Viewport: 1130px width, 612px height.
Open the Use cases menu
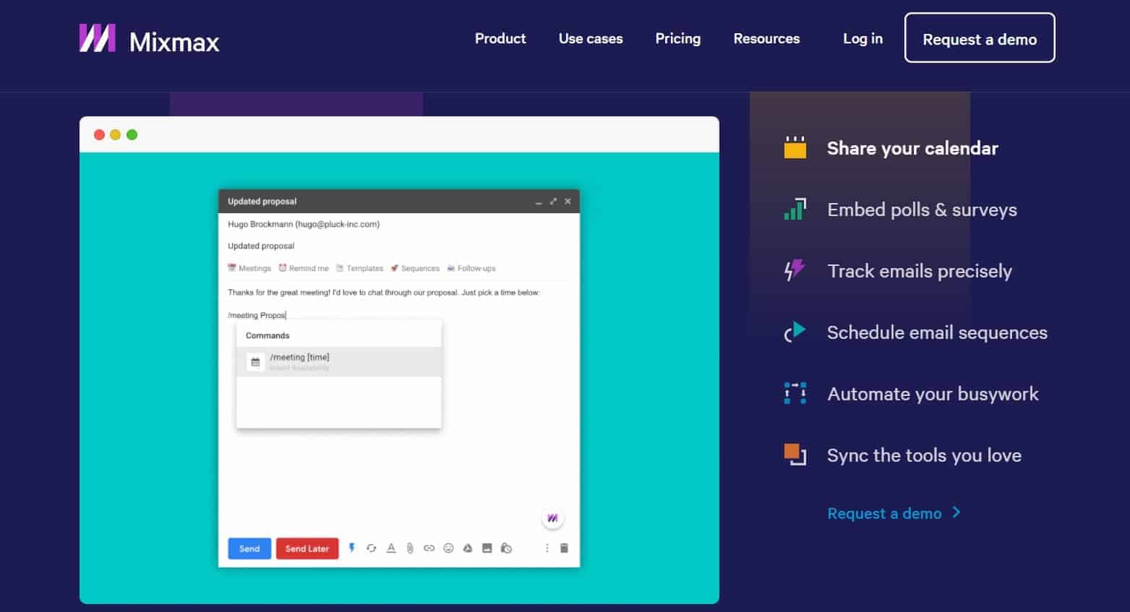click(591, 39)
